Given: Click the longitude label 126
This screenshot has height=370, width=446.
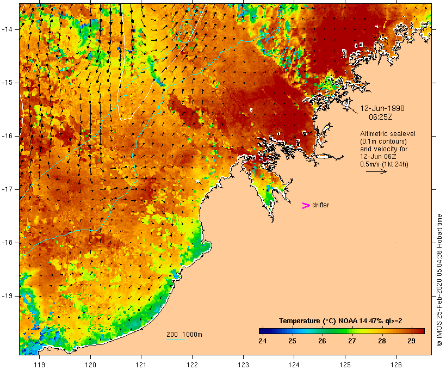Looking at the screenshot, I should pos(396,365).
